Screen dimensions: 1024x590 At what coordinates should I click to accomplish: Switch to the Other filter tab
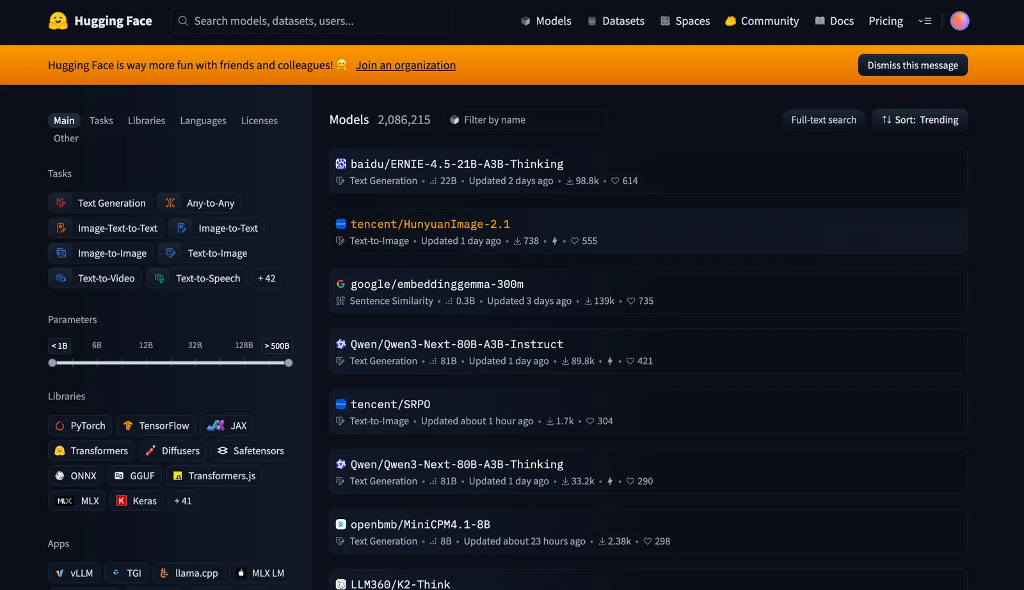(x=66, y=138)
